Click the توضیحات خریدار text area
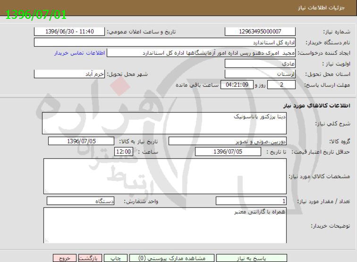Image resolution: width=357 pixels, height=262 pixels. pos(165,225)
